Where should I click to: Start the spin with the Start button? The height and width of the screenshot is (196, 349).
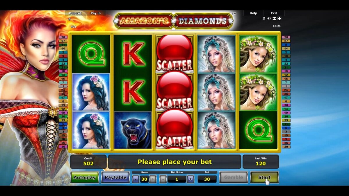[x=264, y=177]
